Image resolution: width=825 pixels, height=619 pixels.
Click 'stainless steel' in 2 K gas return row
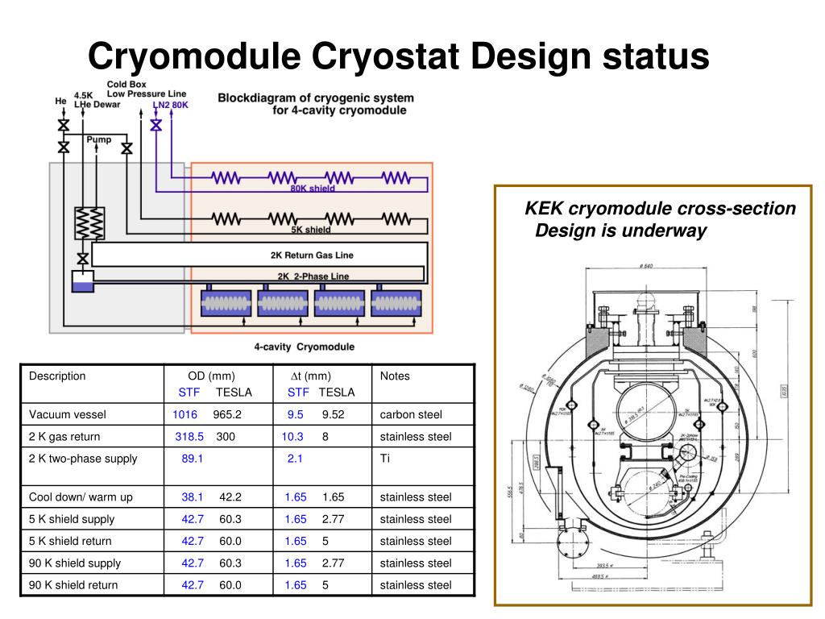pos(416,436)
